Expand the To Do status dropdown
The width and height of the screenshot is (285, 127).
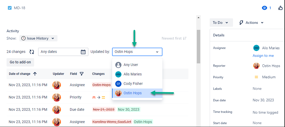221,23
